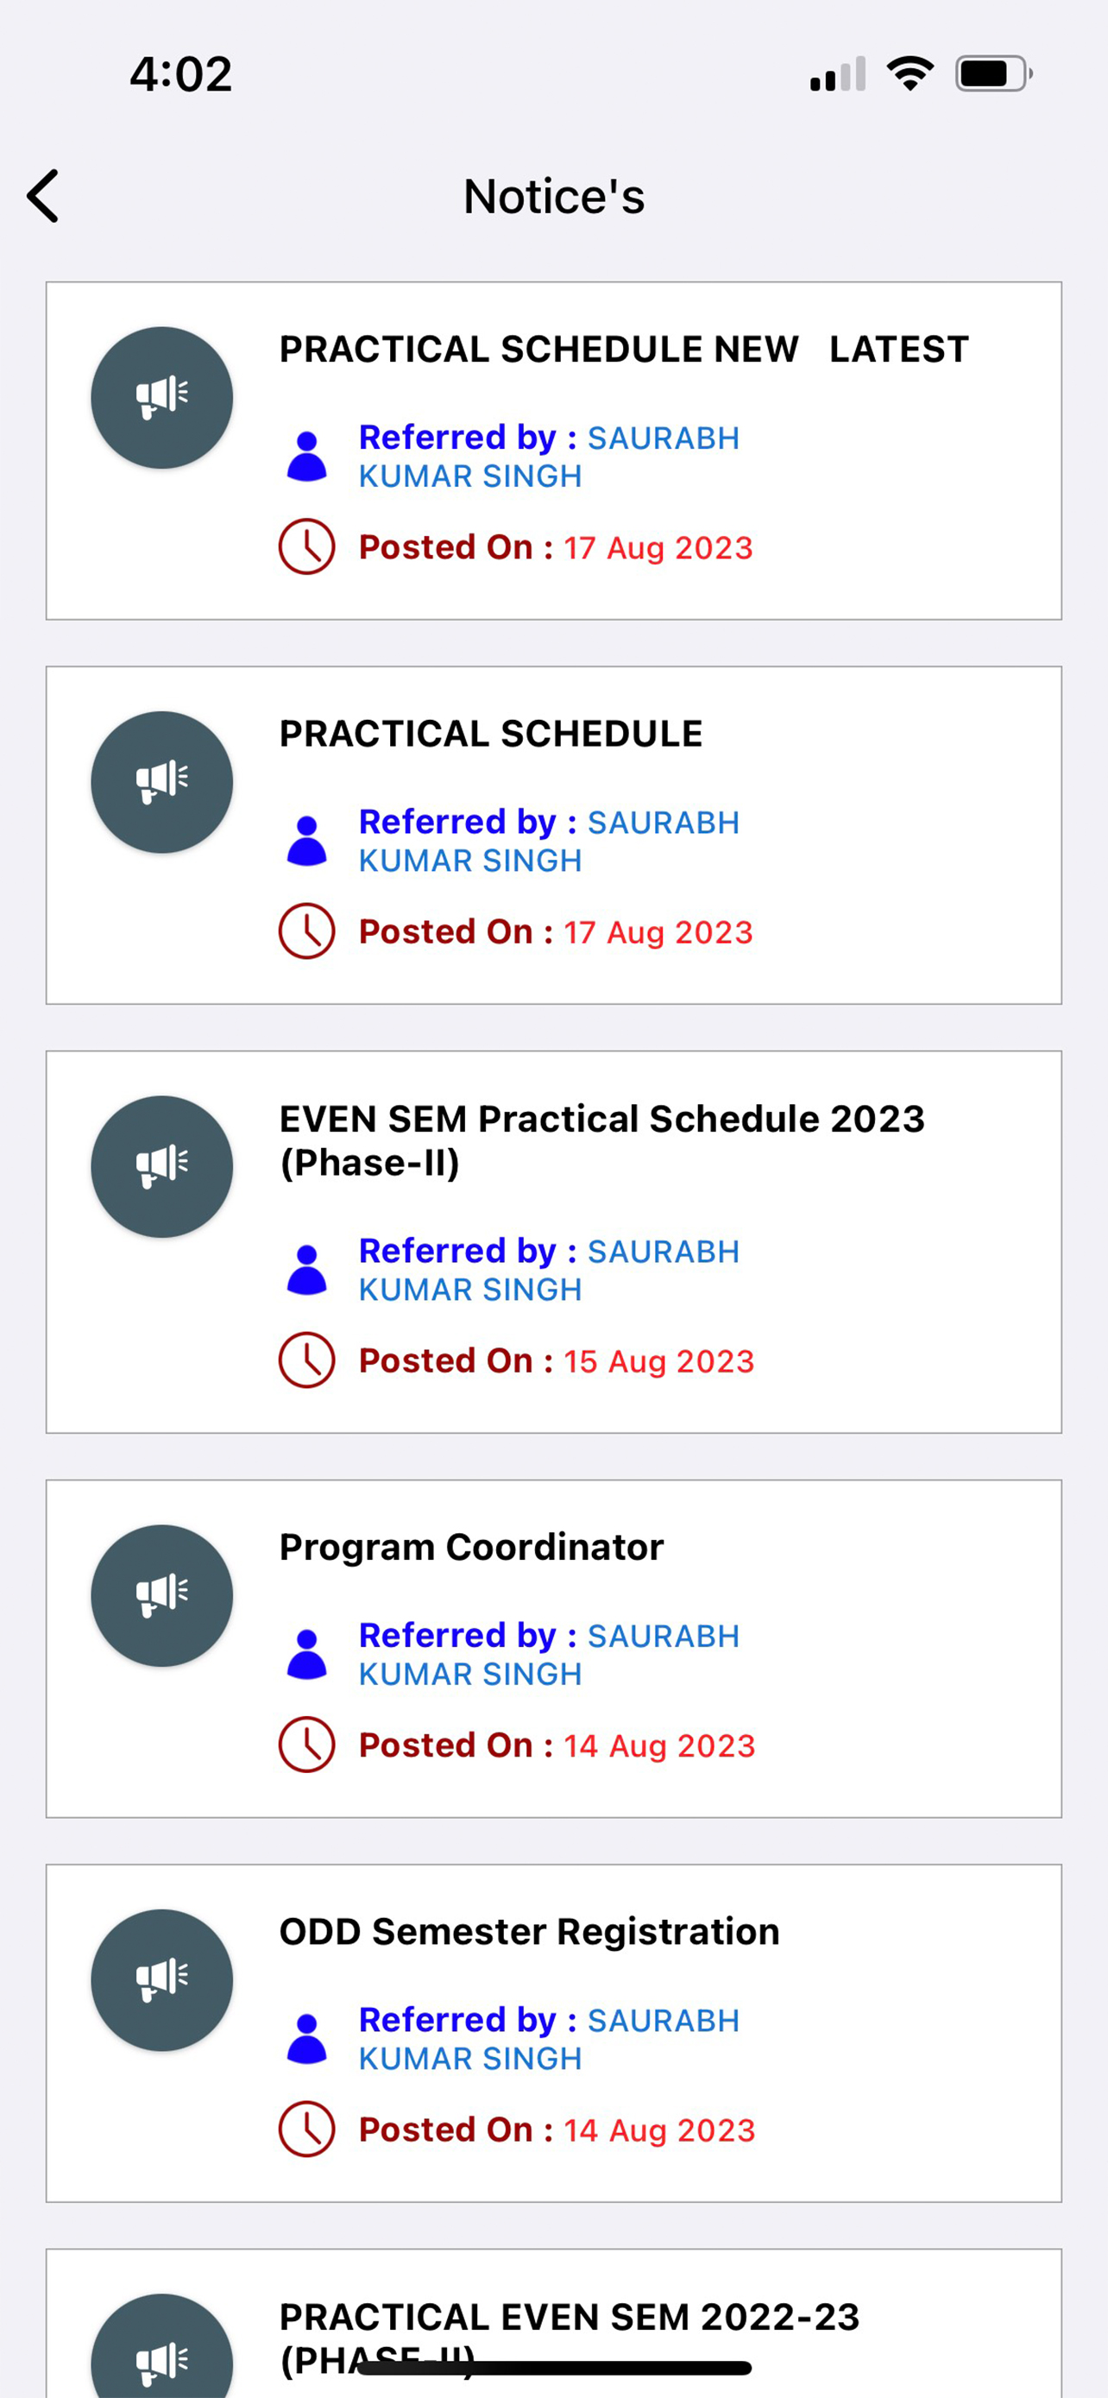Click person icon in ODD Semester Registration notice

(x=307, y=2039)
